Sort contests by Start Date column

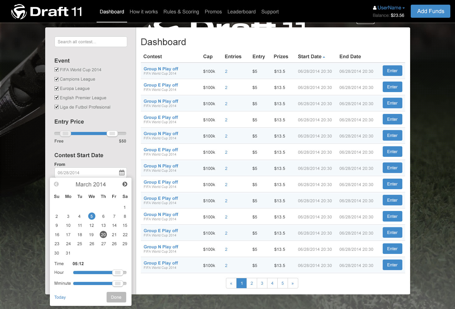[311, 57]
